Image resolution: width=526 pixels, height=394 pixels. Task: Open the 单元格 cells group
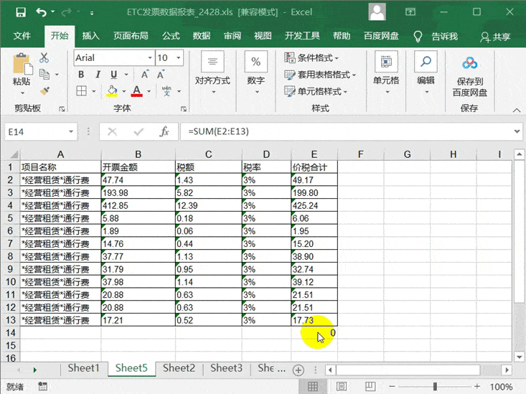(387, 72)
